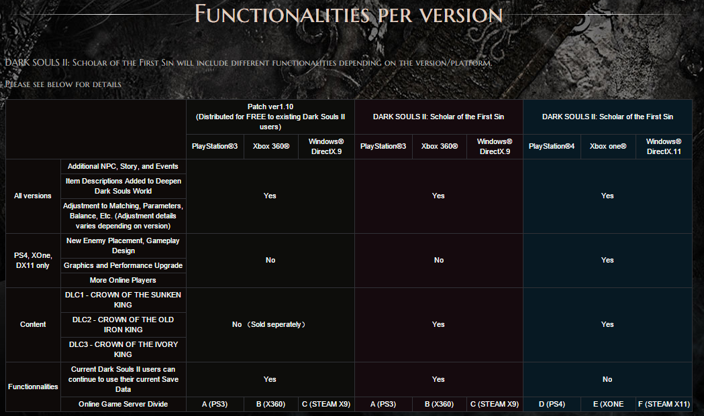This screenshot has height=416, width=704.
Task: Select "DLC3 - CROWN OF THE IVORY KING"
Action: click(123, 349)
